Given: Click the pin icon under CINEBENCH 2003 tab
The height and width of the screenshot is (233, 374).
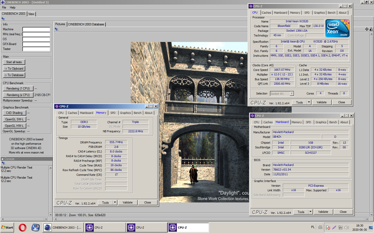Looking at the screenshot, I should [3, 19].
